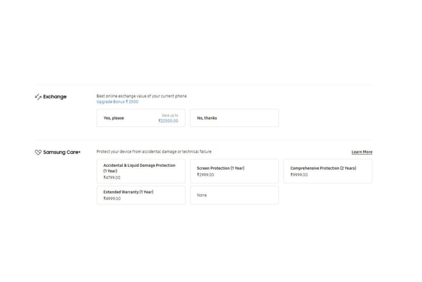The image size is (422, 282).
Task: Click the 'Upgrade Bonus ₹ 2500' text
Action: [117, 102]
